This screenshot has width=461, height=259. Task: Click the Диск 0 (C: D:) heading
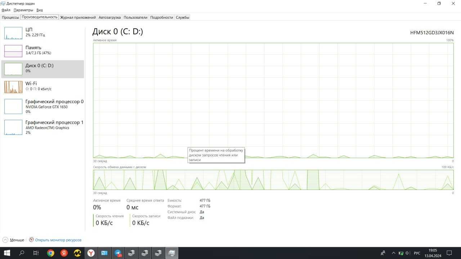point(118,32)
